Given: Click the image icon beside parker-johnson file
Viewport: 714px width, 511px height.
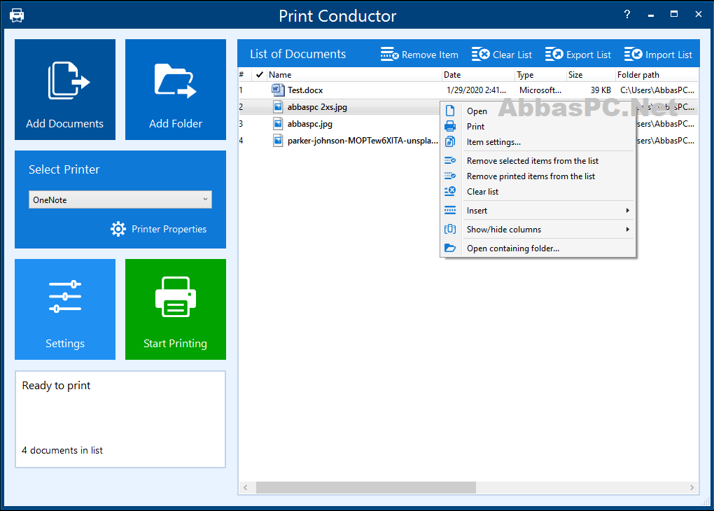Looking at the screenshot, I should 278,140.
